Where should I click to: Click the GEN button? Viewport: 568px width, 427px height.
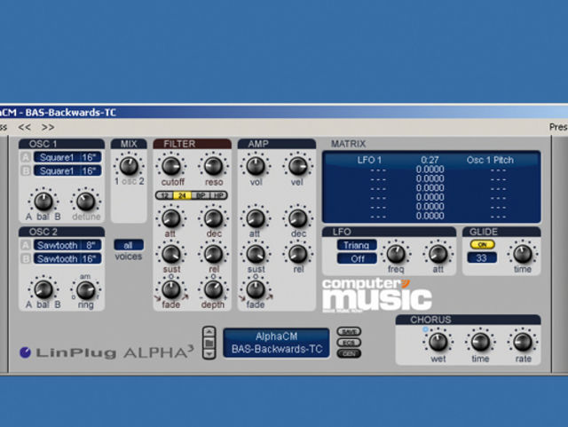point(349,353)
